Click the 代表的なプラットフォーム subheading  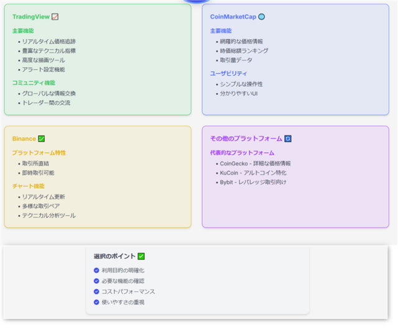pos(242,153)
